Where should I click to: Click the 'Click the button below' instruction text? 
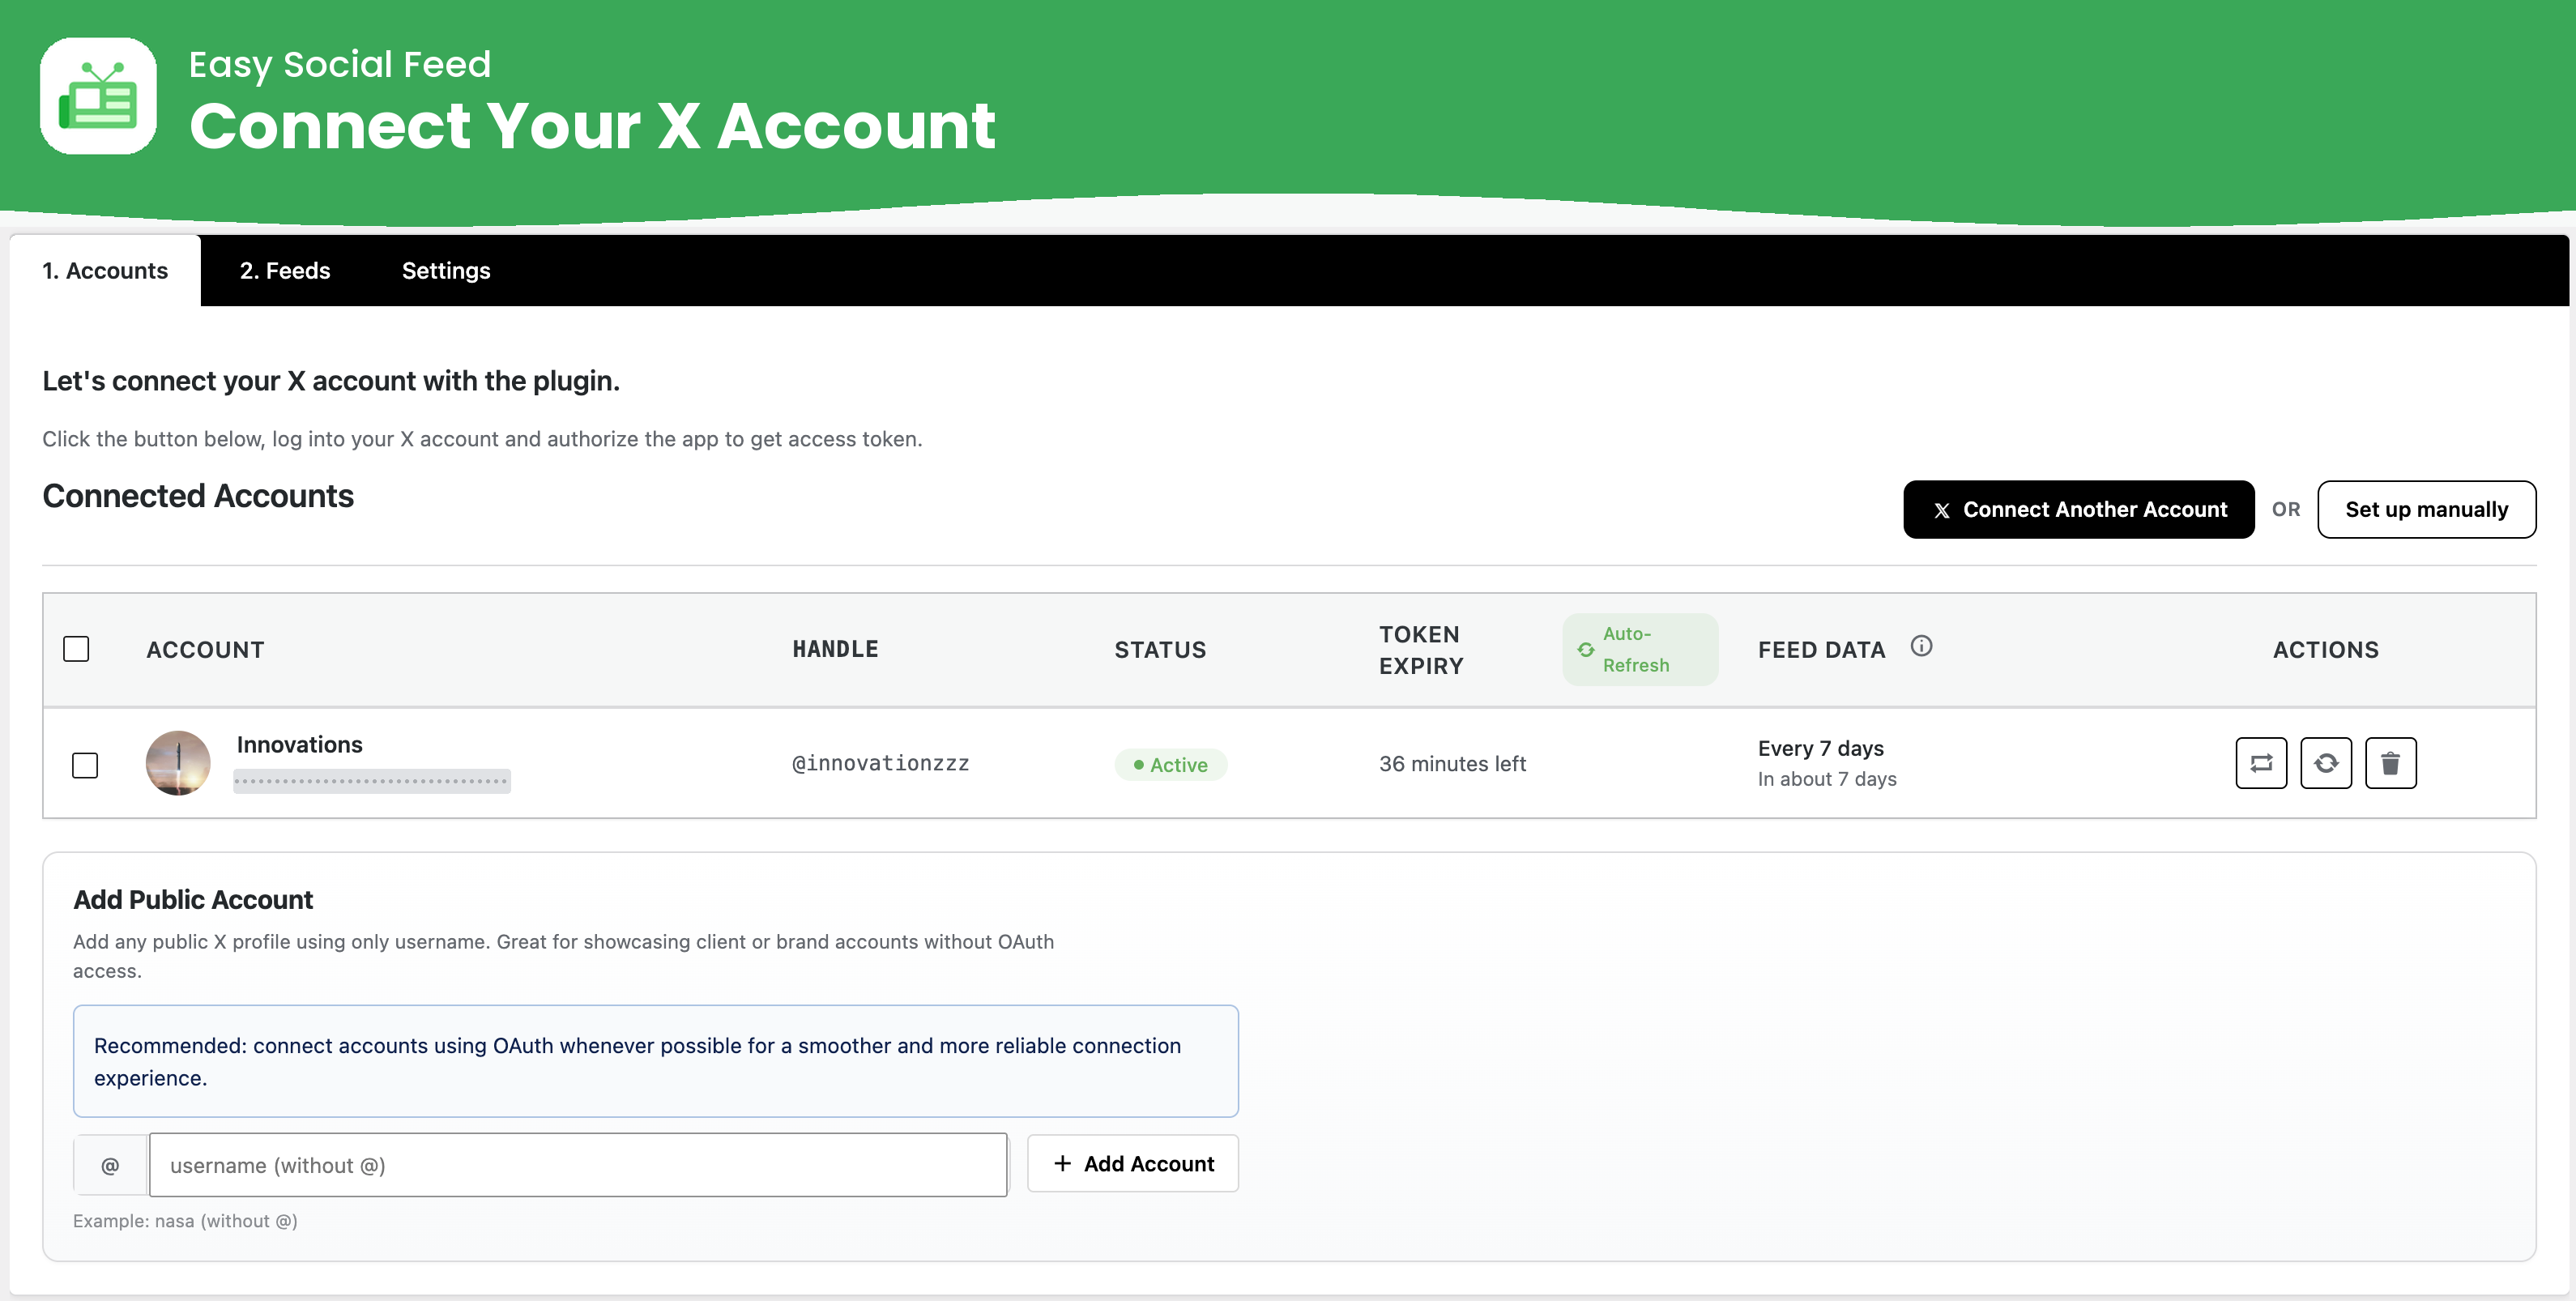(x=482, y=439)
